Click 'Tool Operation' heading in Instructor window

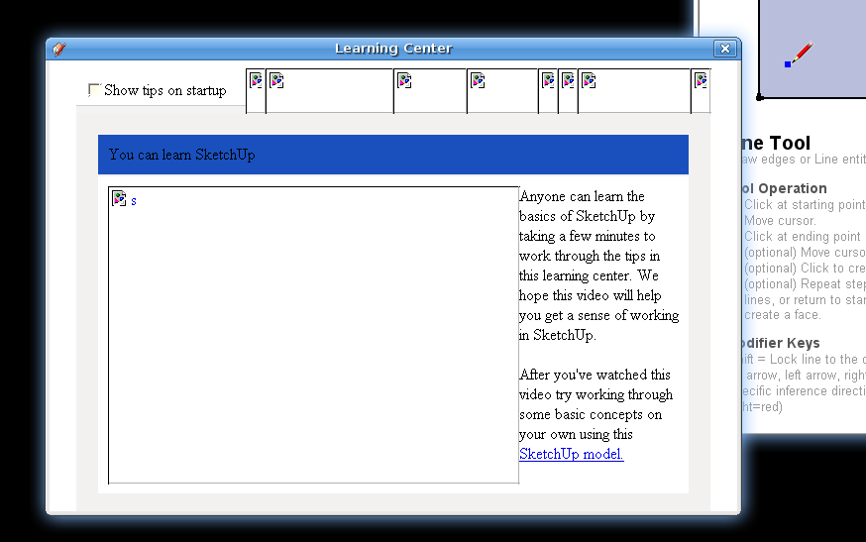[785, 188]
